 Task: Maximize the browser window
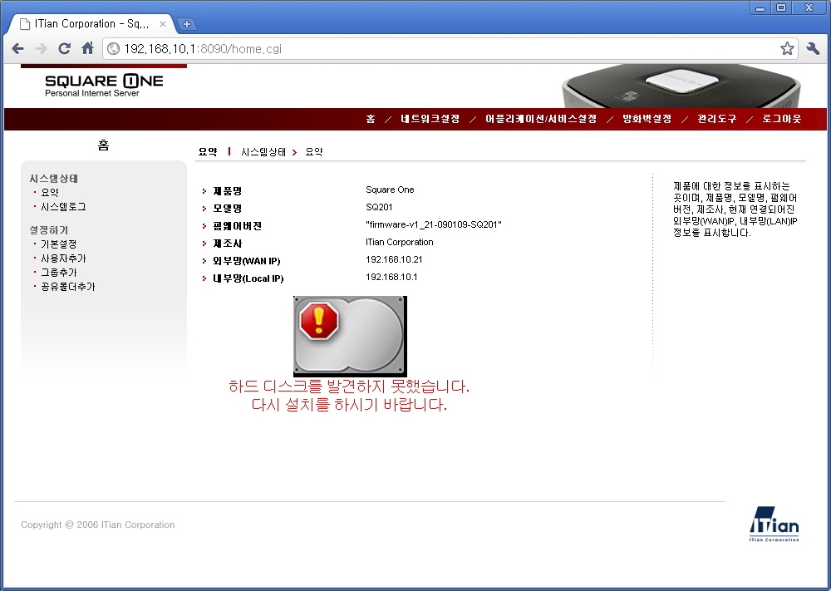pyautogui.click(x=780, y=7)
